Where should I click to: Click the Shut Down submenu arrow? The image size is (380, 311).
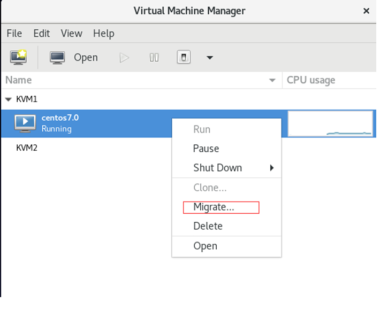coord(272,168)
